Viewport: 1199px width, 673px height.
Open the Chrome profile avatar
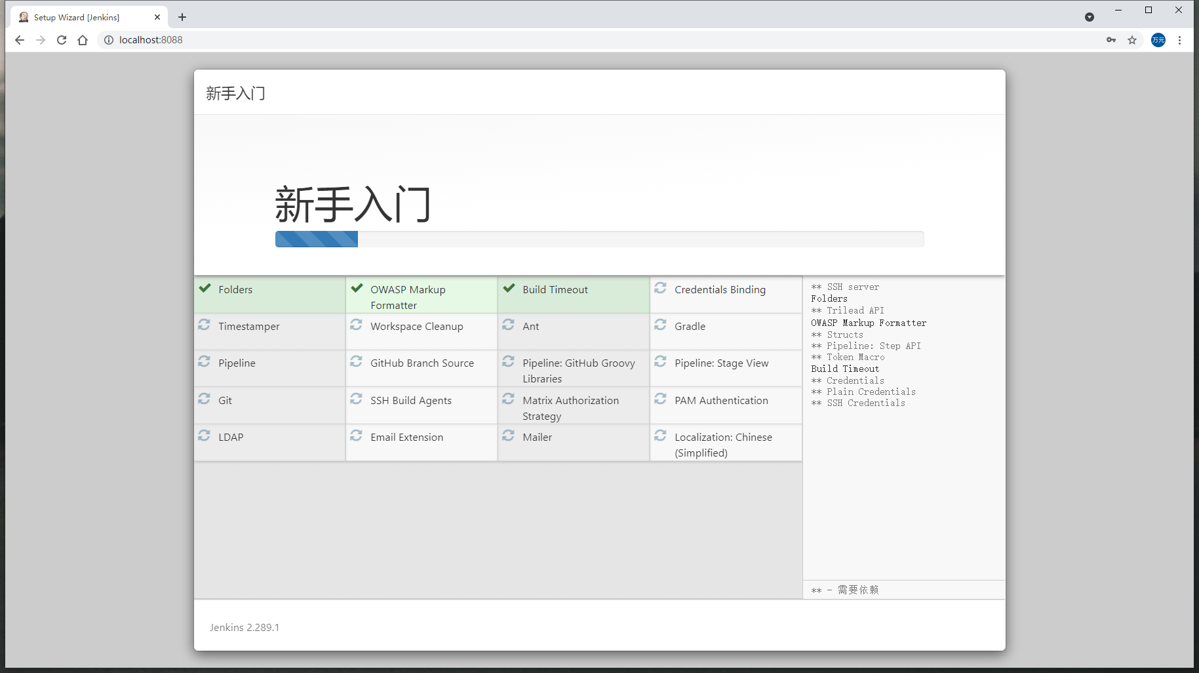(x=1158, y=40)
